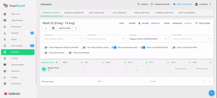Open Payroll euro icon
The height and width of the screenshot is (98, 217).
coord(5,40)
